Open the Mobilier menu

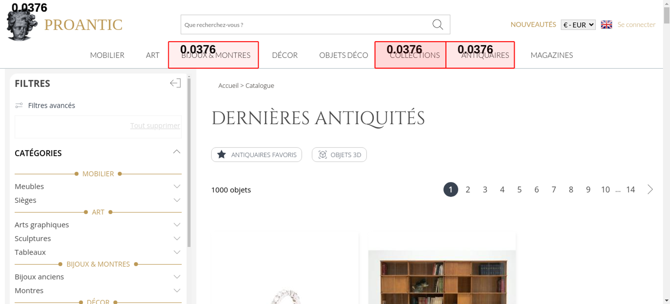click(107, 55)
